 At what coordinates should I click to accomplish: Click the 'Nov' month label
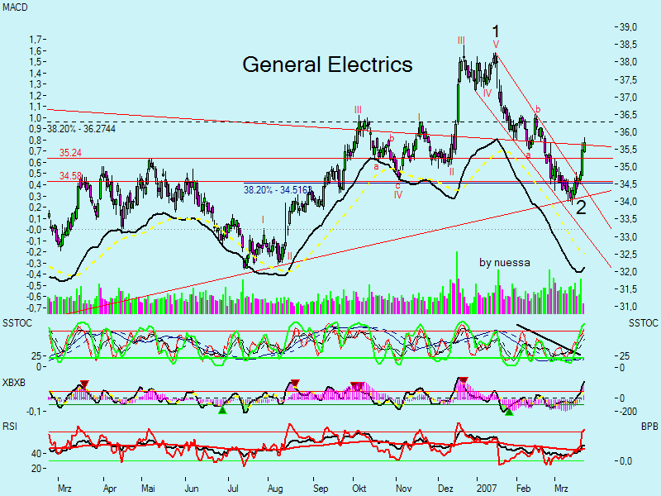(x=403, y=489)
